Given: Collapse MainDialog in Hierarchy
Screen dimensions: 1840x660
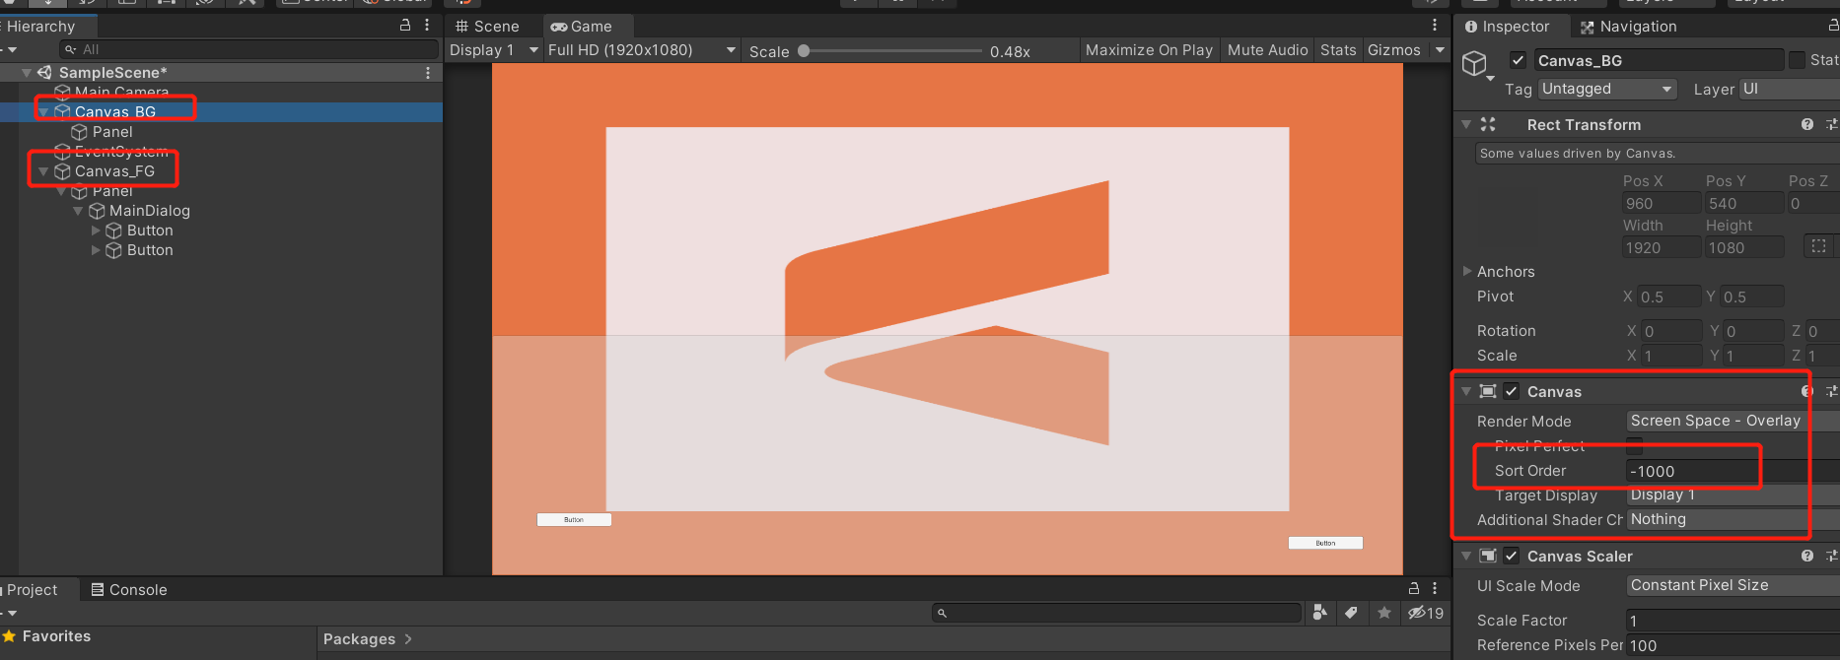Looking at the screenshot, I should [x=78, y=211].
